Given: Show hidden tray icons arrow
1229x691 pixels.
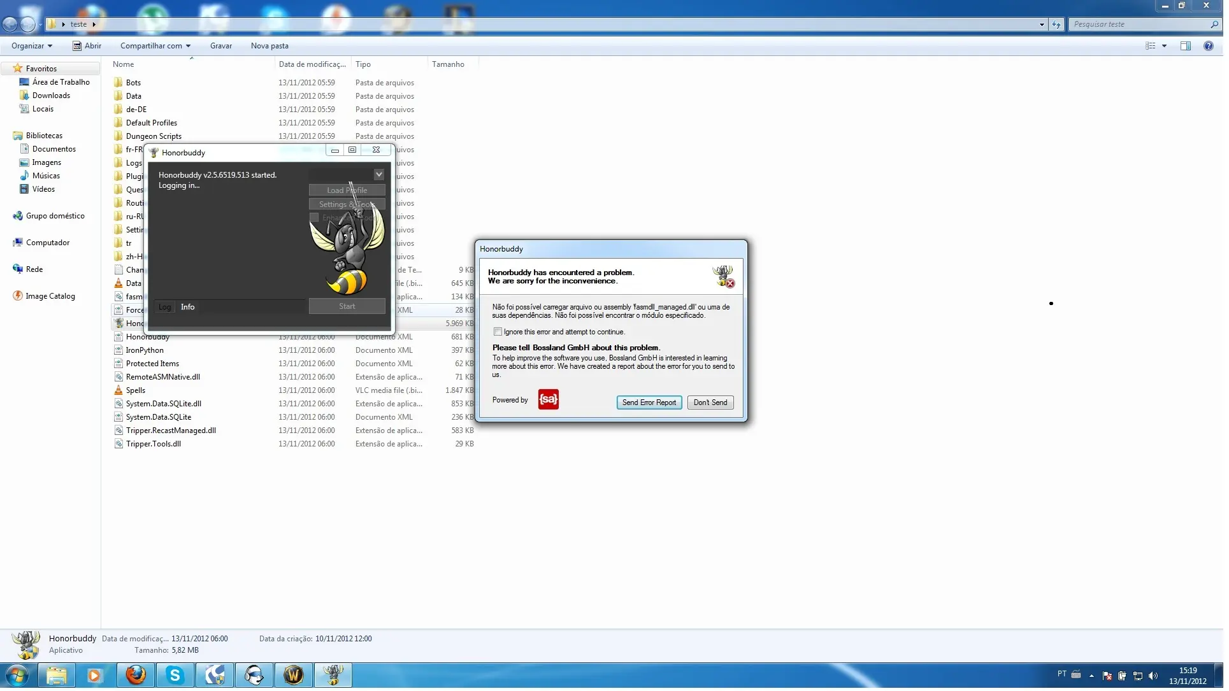Looking at the screenshot, I should (x=1091, y=676).
